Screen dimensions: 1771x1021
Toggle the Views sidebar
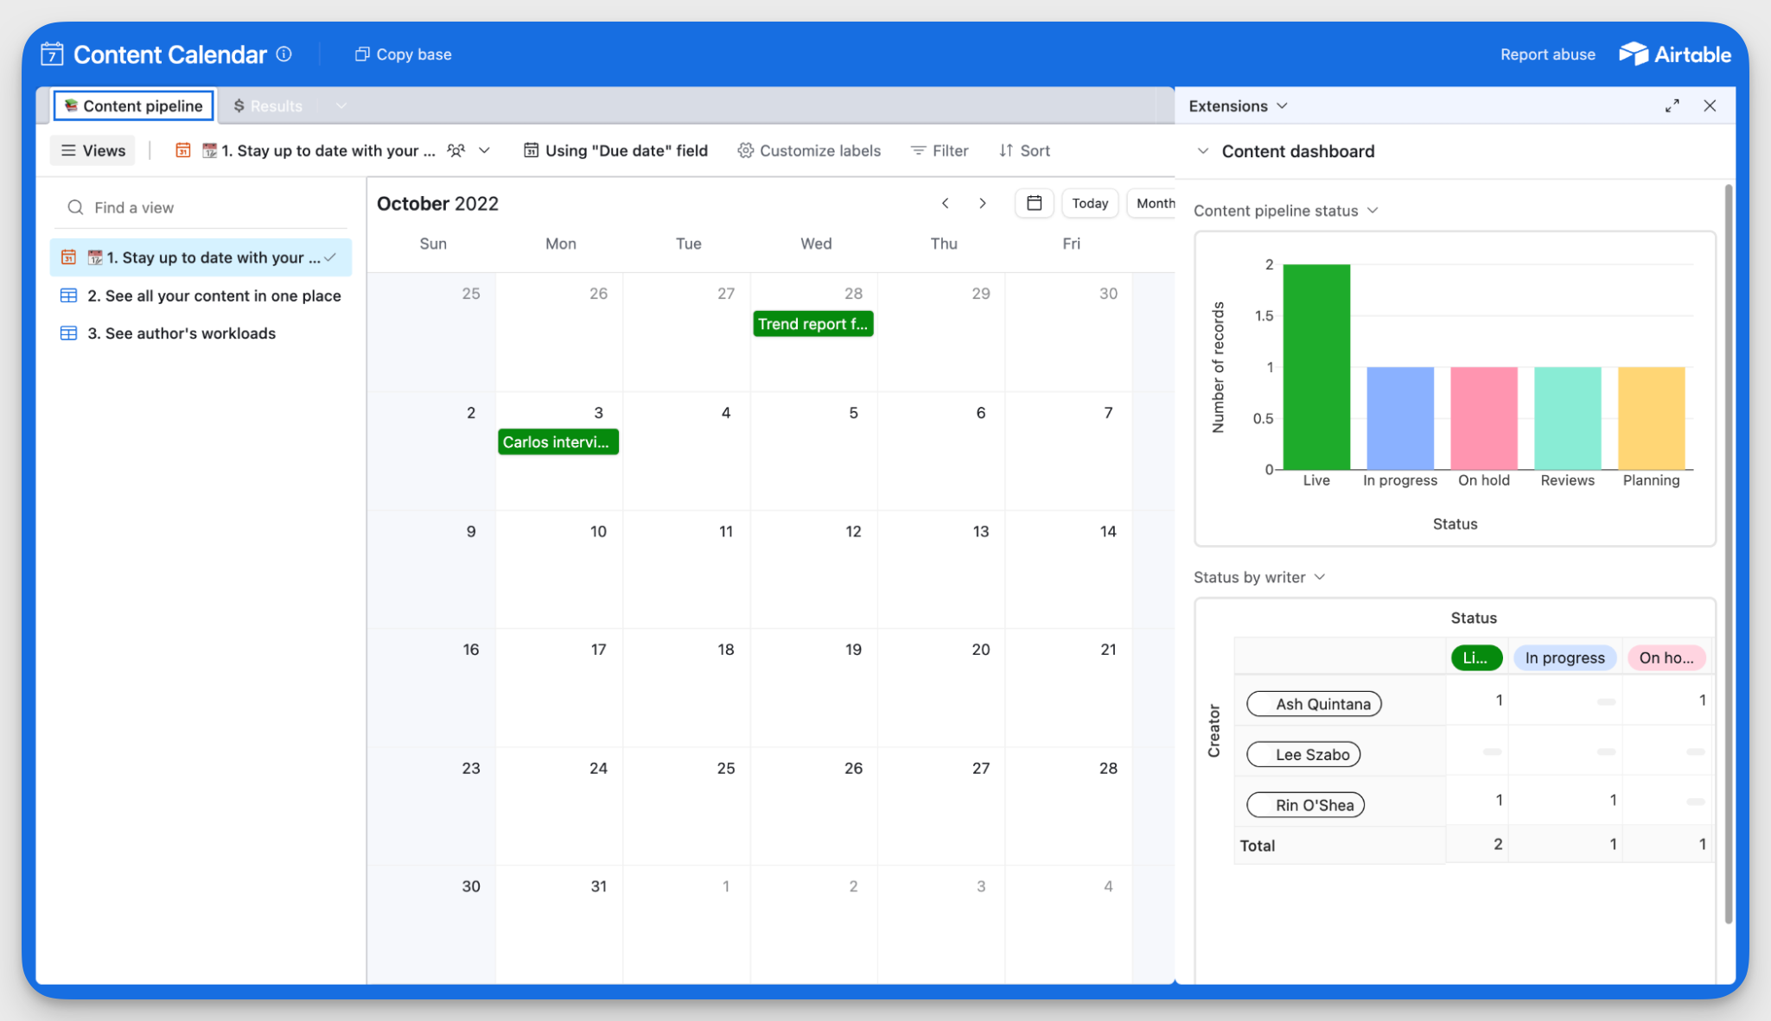[92, 149]
